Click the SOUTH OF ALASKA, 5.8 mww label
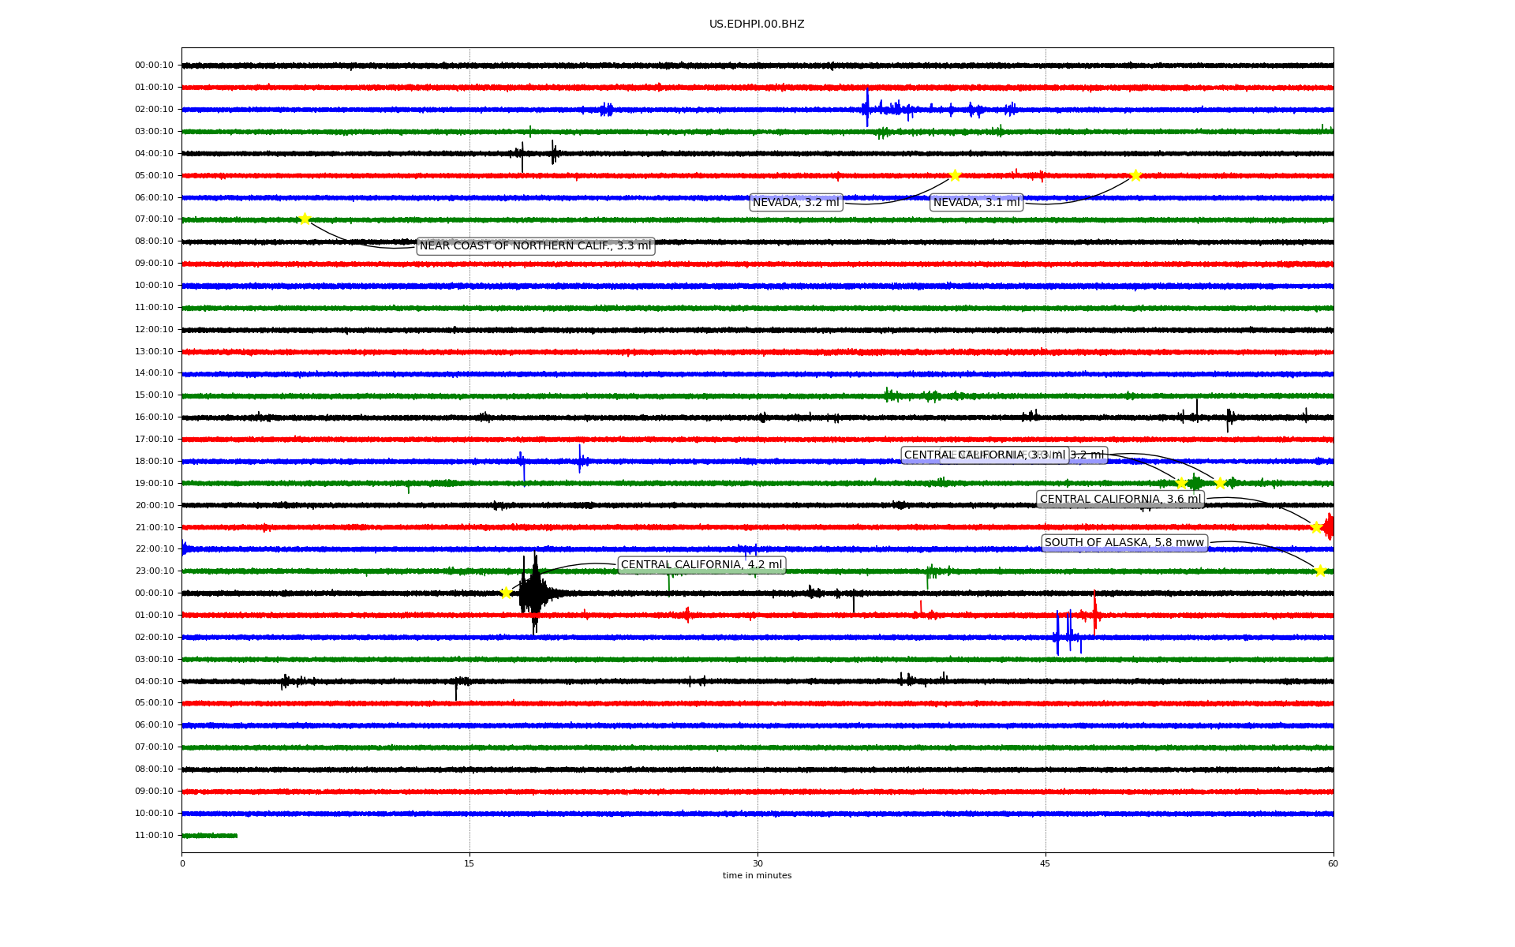 1124,543
